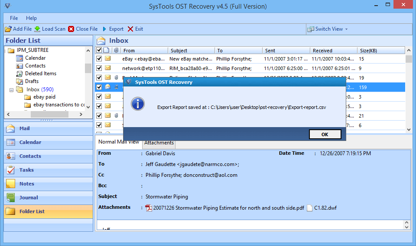The image size is (416, 246).
Task: Open the Contacts navigation pane
Action: [x=48, y=156]
